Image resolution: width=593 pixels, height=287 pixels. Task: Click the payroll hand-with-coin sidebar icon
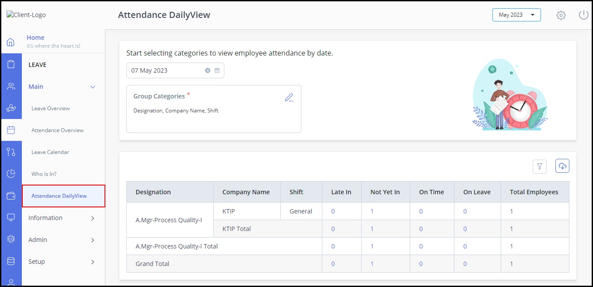coord(11,107)
